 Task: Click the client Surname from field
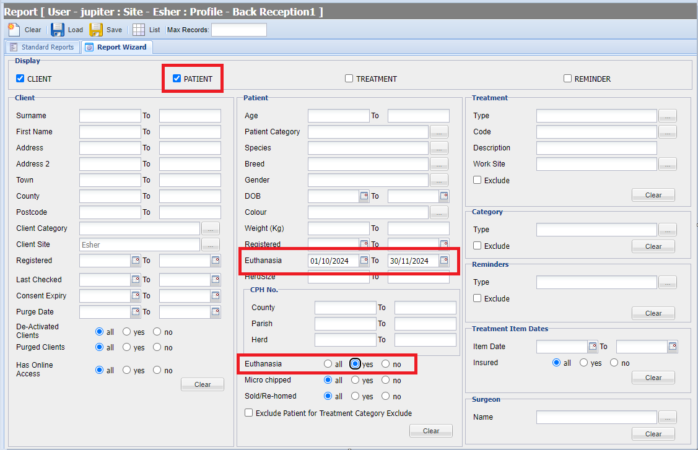110,116
